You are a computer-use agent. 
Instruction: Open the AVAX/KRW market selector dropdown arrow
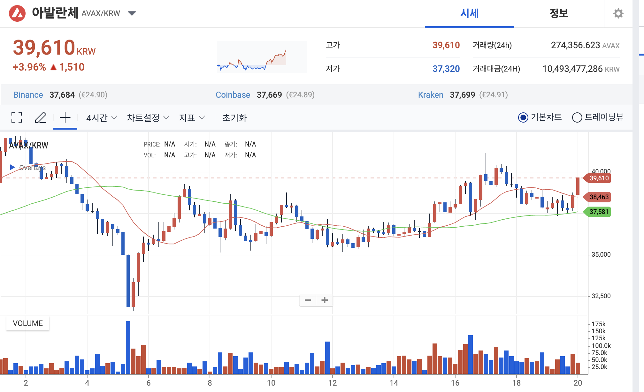[x=132, y=13]
